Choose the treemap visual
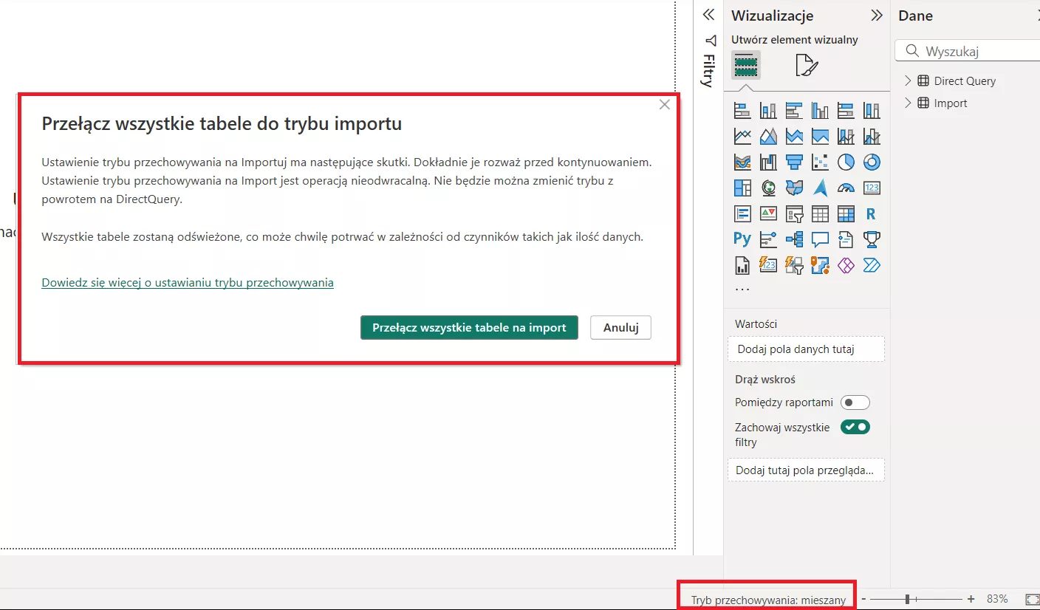This screenshot has width=1040, height=610. pos(742,188)
